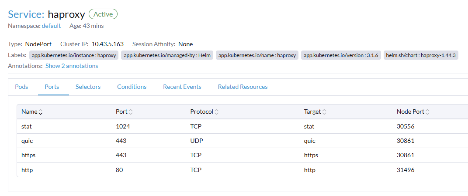Click the managed-by Helm label tag
The height and width of the screenshot is (196, 468).
pyautogui.click(x=167, y=55)
